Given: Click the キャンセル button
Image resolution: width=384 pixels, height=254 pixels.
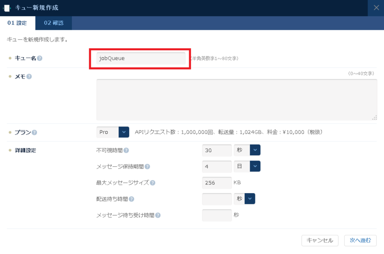Looking at the screenshot, I should point(320,241).
